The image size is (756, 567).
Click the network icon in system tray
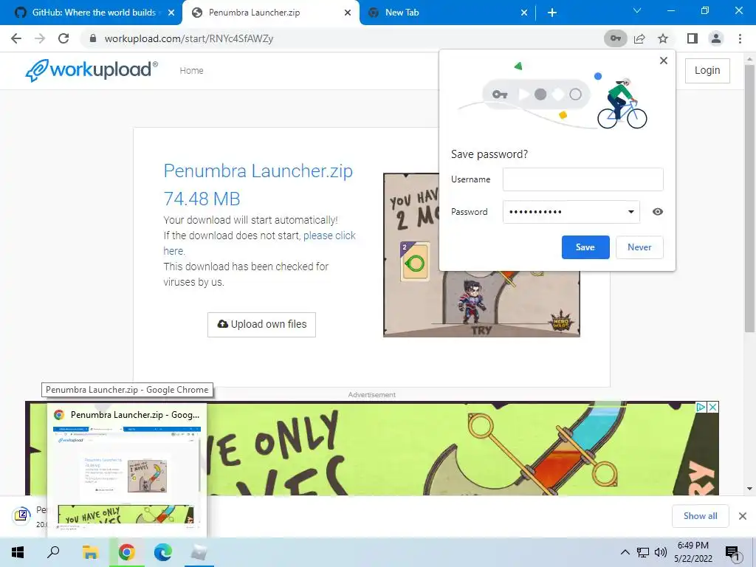642,552
